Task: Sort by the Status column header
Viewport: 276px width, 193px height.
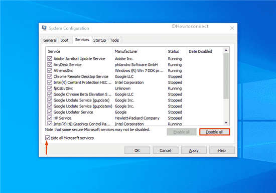Action: 176,51
